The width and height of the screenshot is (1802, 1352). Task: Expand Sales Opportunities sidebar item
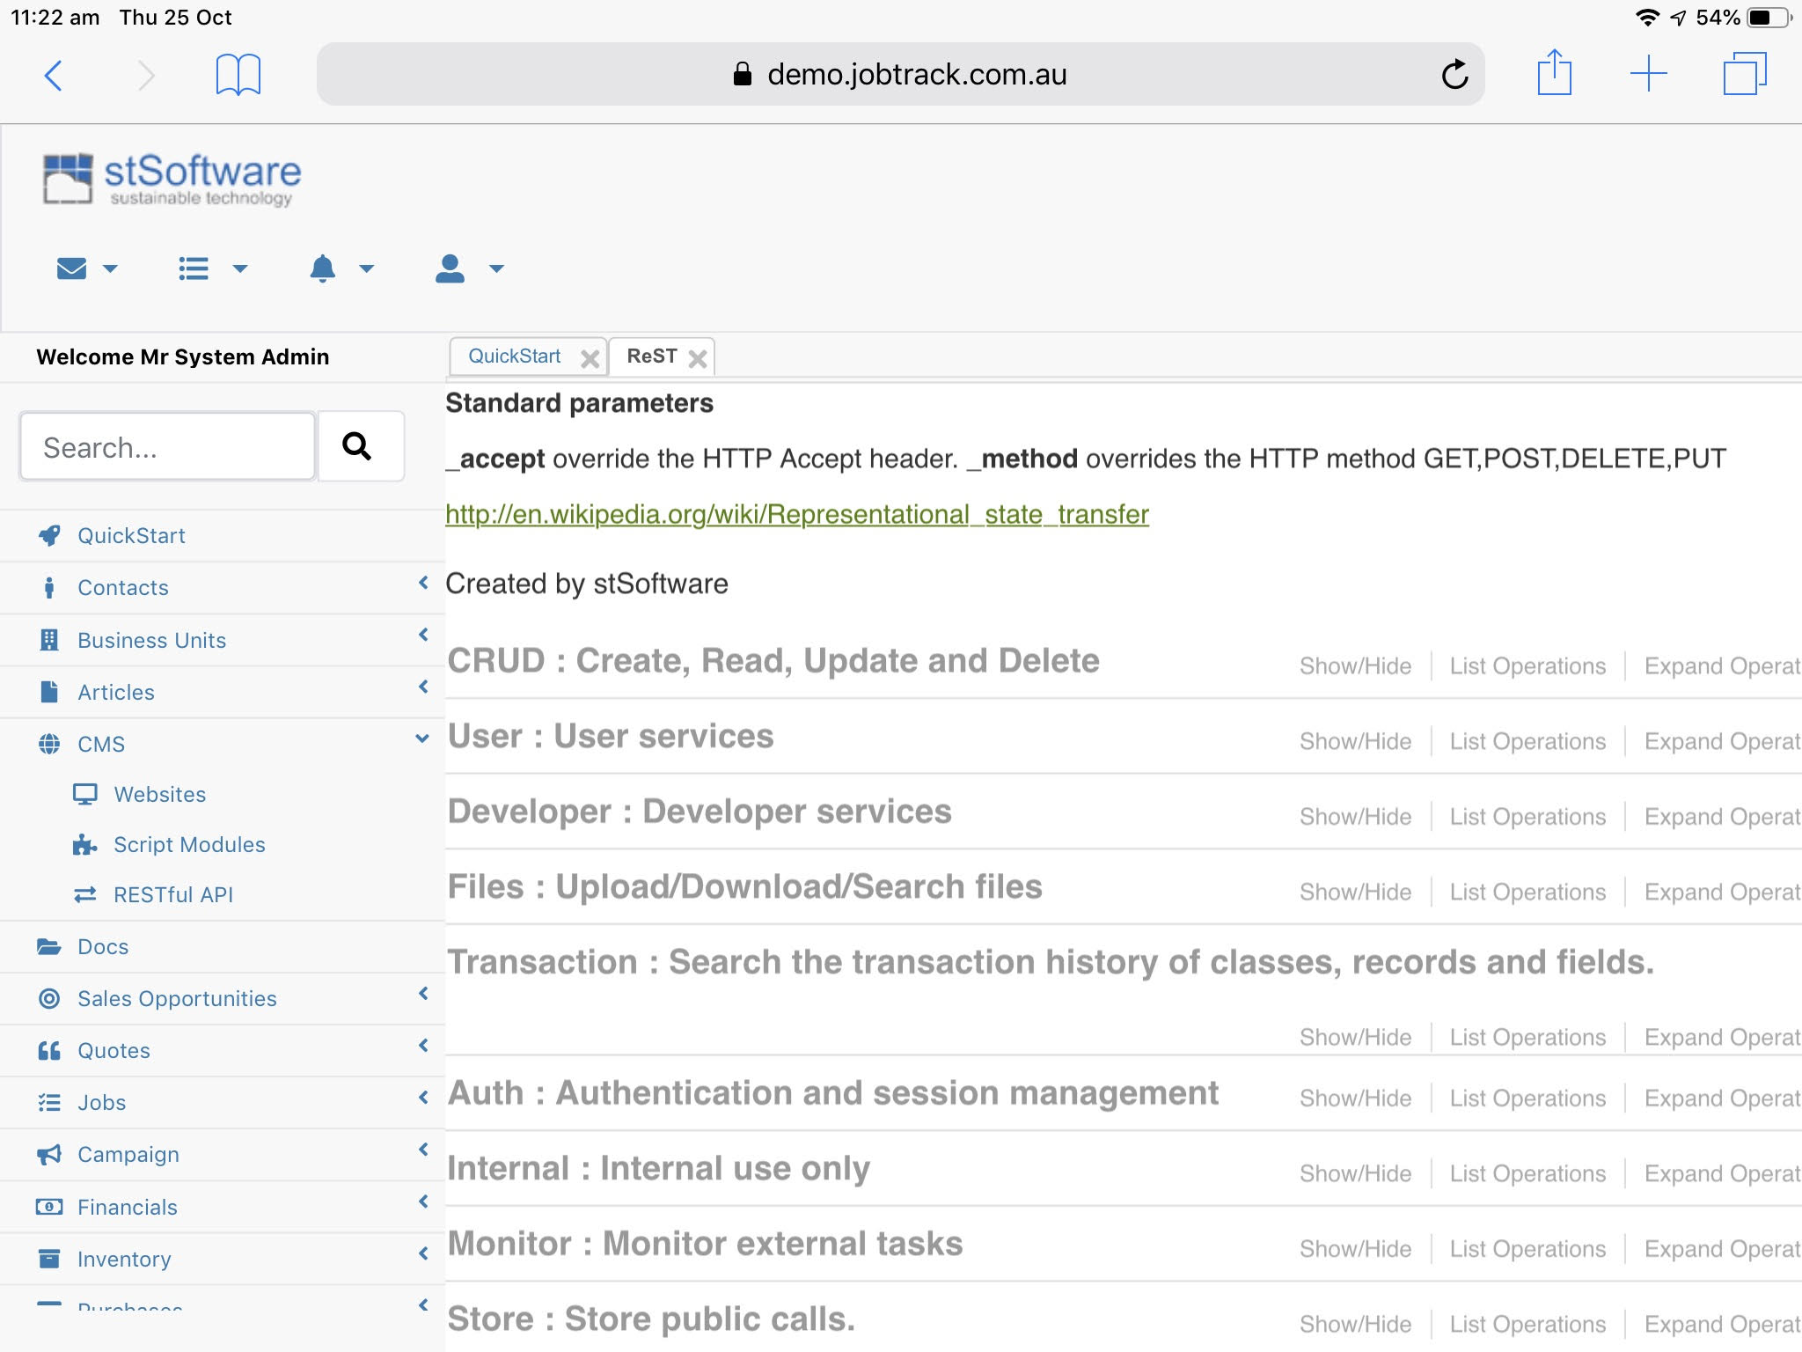423,997
